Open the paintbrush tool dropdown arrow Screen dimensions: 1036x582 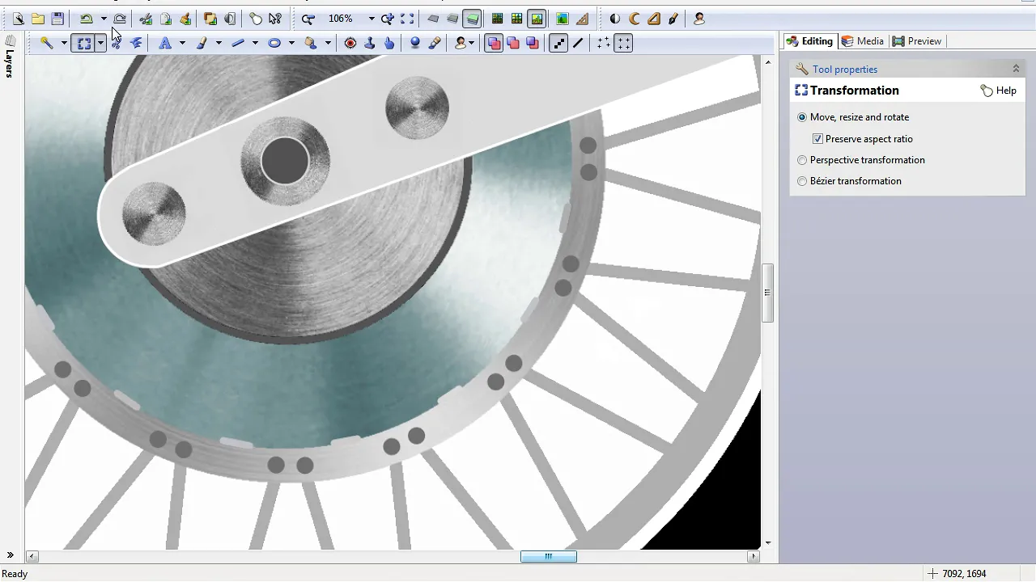pos(219,43)
